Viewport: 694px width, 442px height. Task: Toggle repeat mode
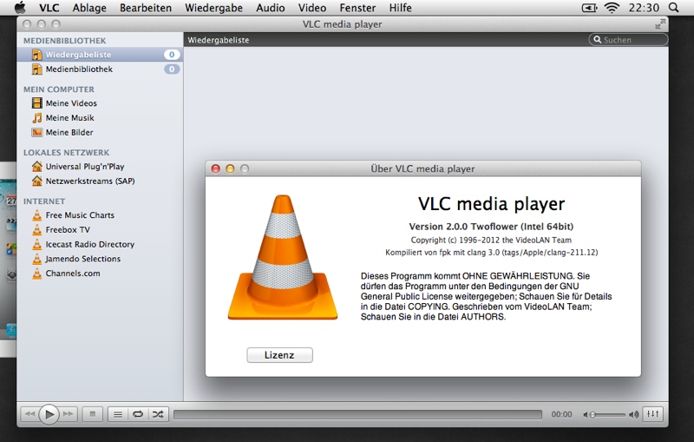coord(138,414)
